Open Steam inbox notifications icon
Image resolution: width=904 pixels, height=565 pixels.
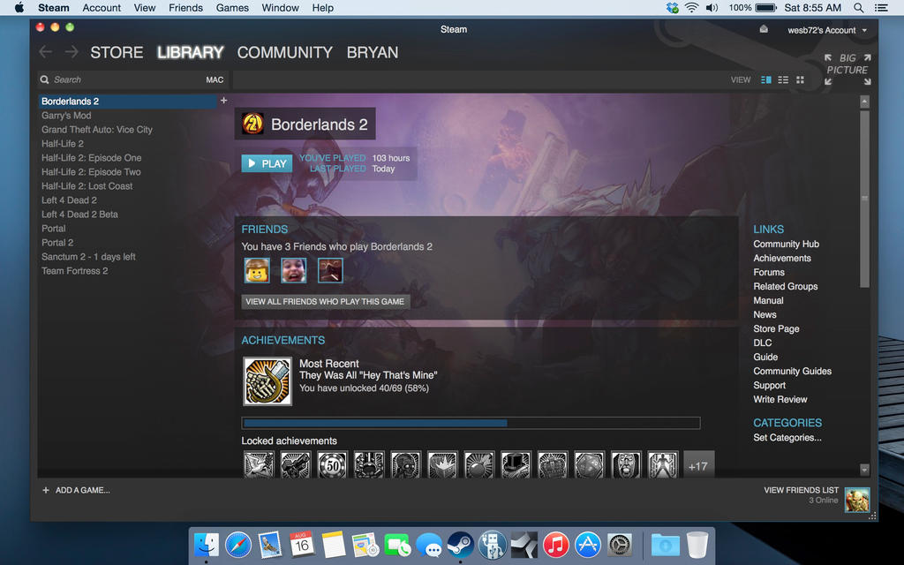pos(764,29)
